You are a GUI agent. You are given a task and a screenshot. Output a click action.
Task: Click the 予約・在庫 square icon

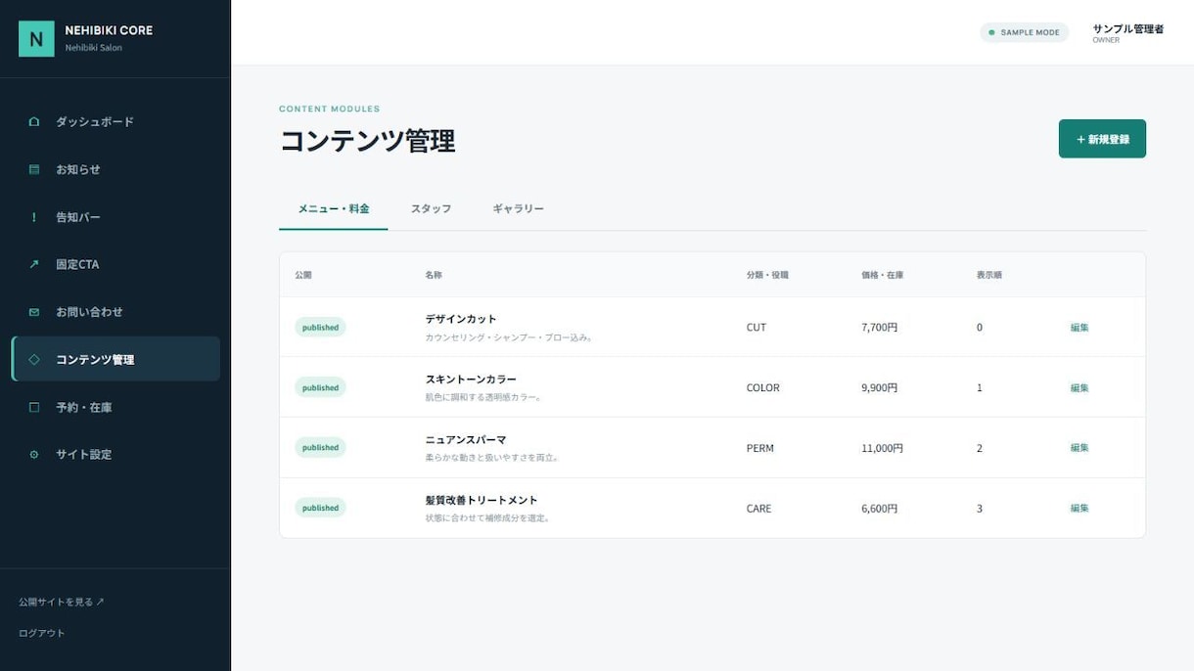[x=34, y=407]
